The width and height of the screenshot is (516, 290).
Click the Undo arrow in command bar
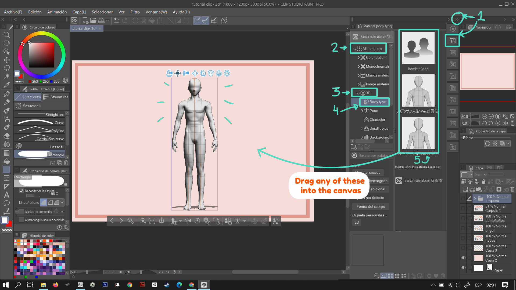click(117, 20)
